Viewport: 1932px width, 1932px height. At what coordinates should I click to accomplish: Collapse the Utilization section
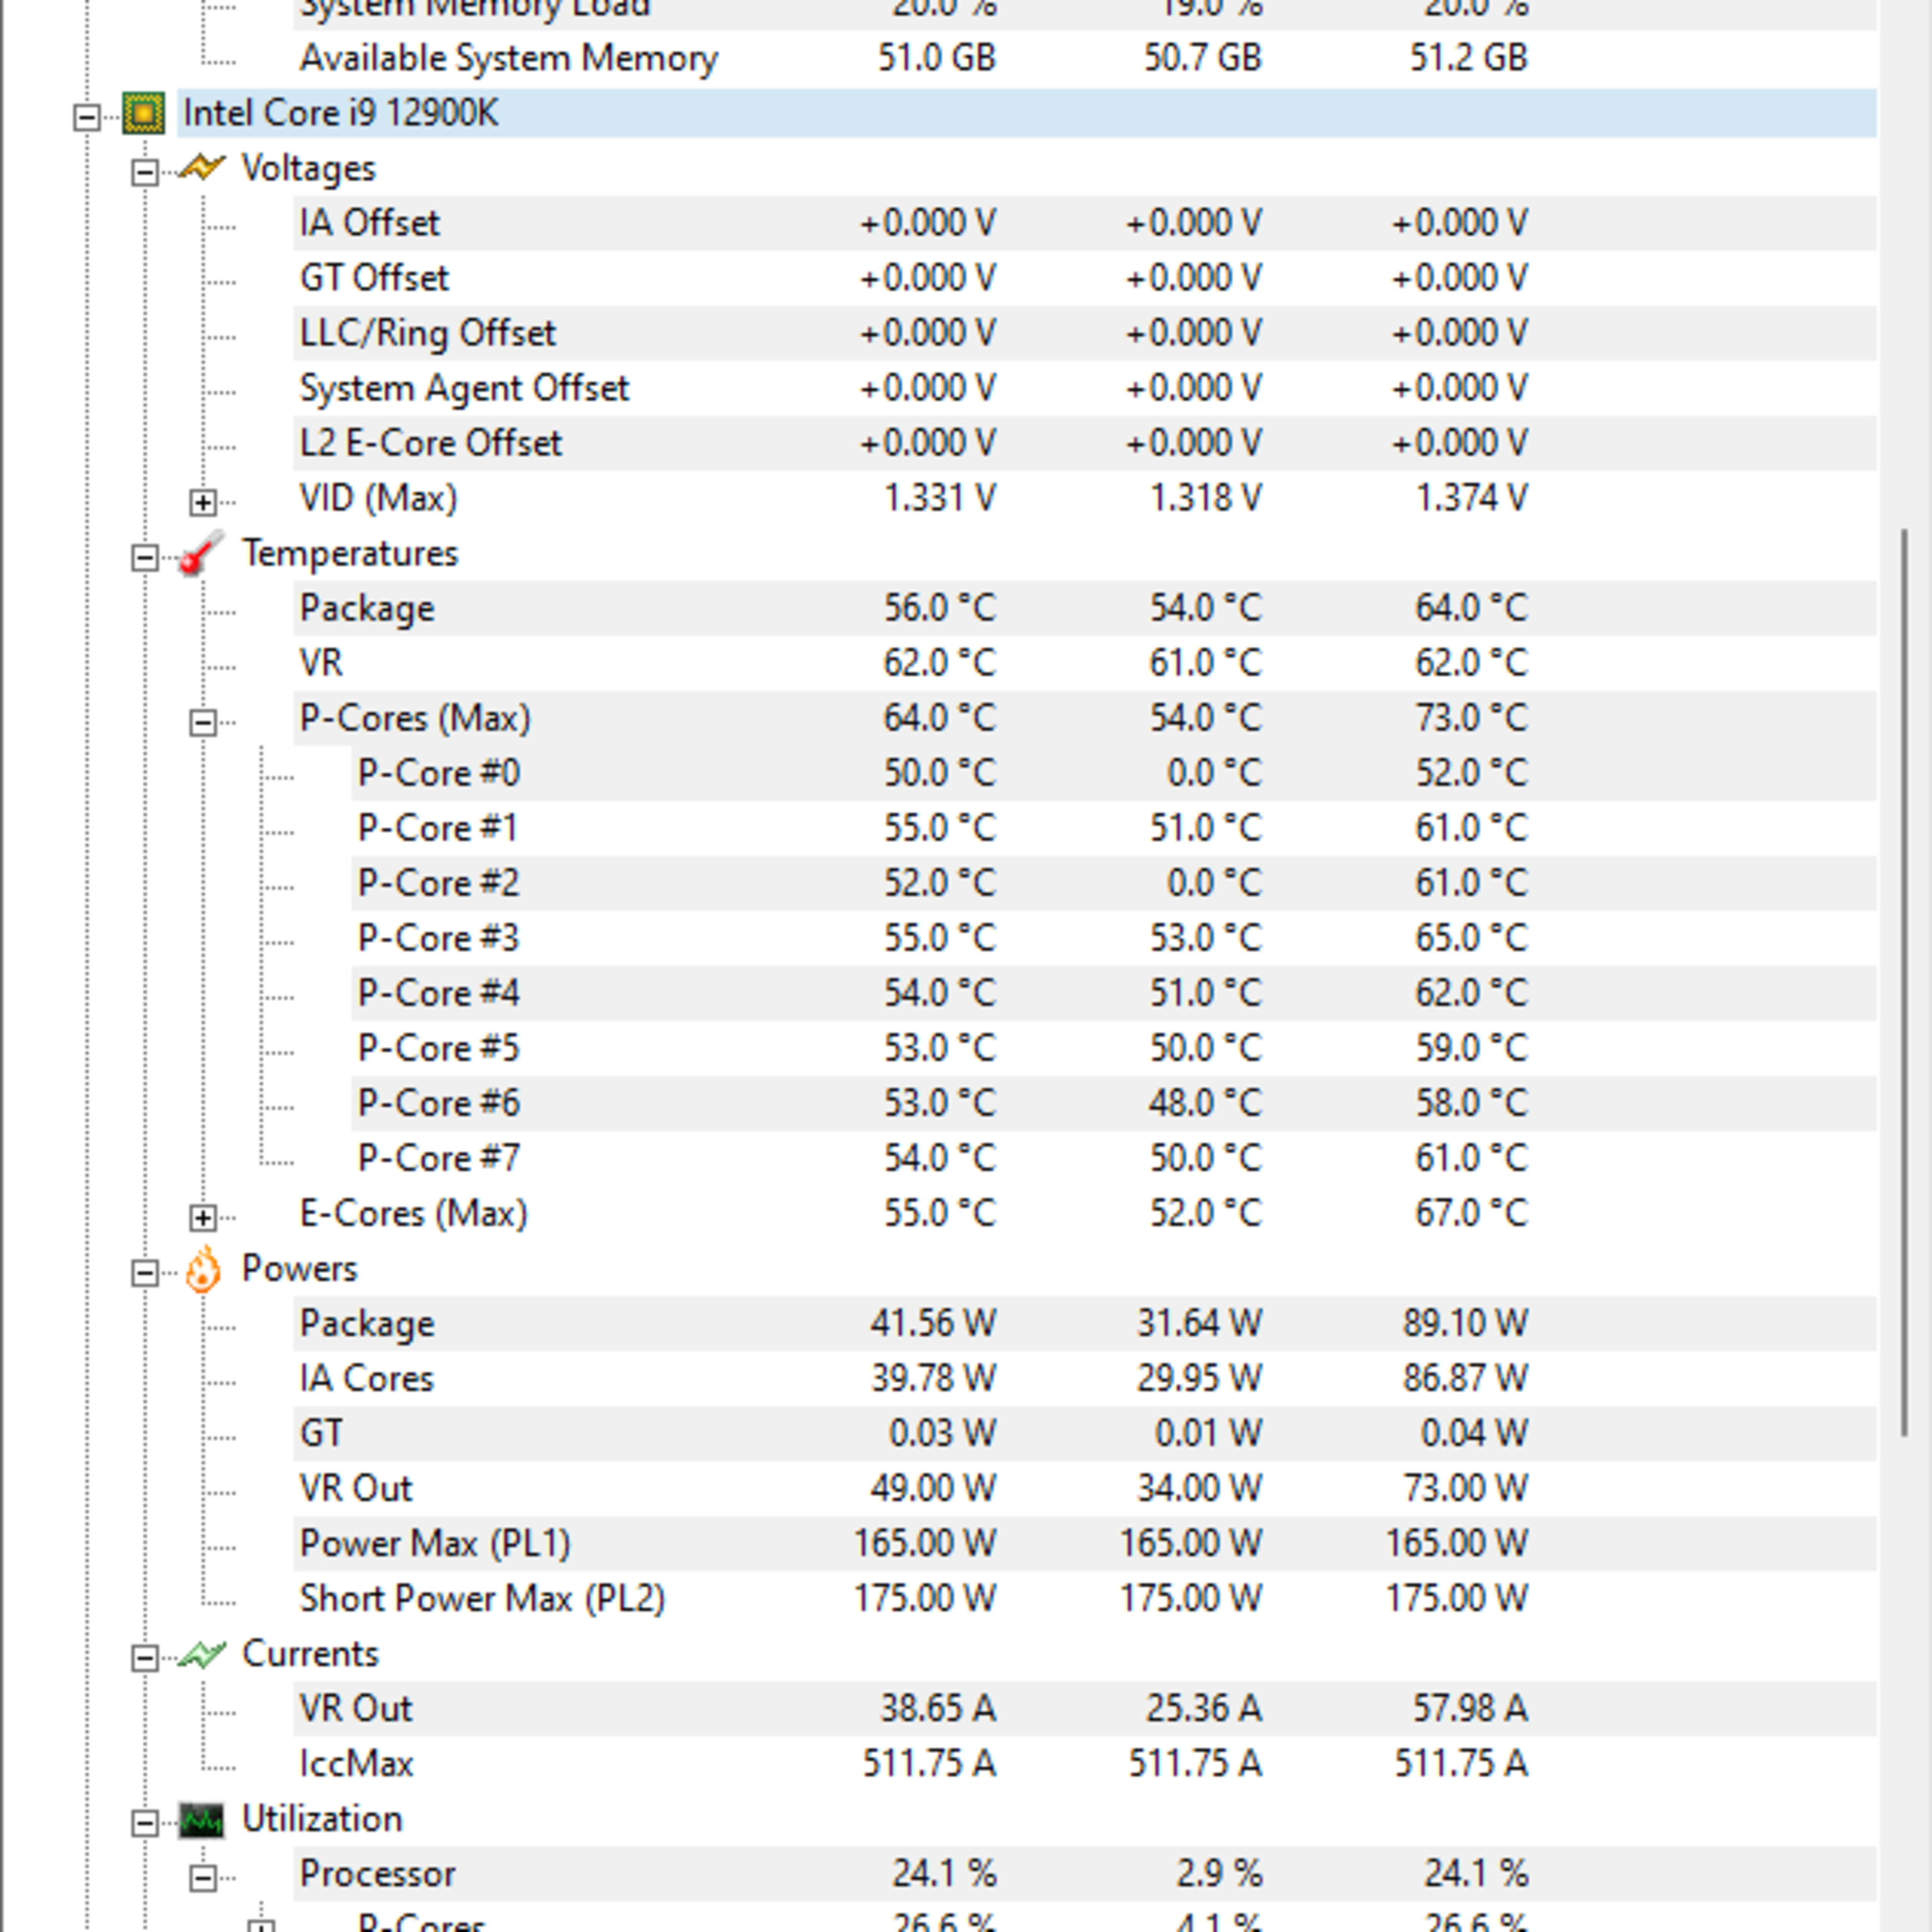click(145, 1824)
